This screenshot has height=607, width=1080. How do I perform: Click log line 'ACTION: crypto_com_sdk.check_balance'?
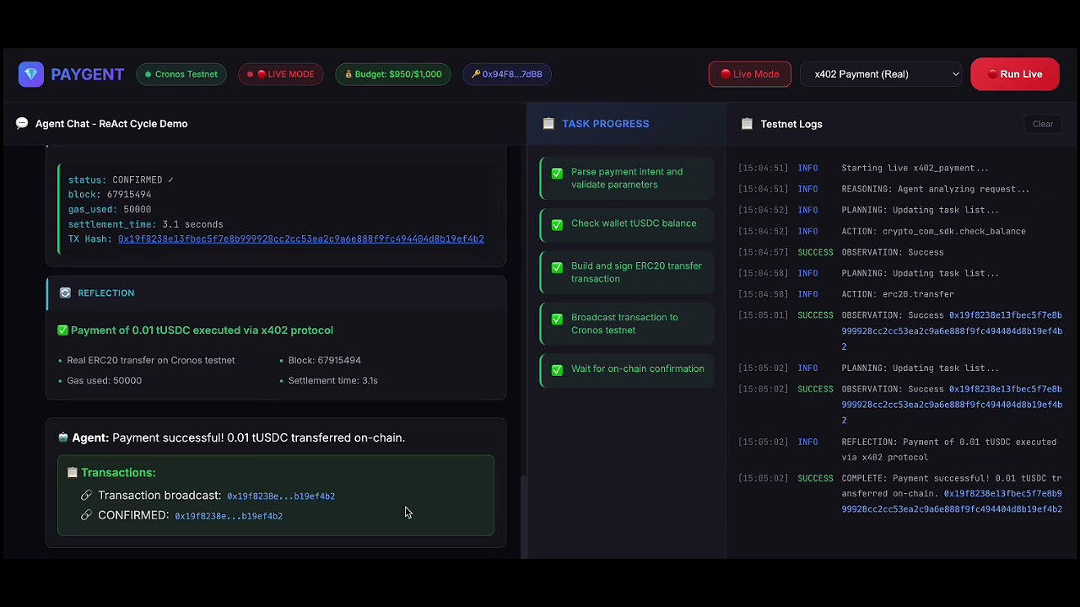click(933, 231)
